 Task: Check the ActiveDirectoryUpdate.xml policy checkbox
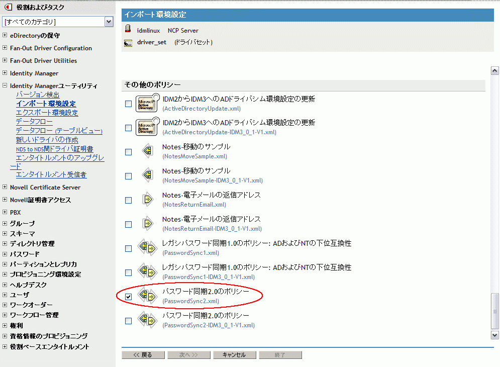coord(128,104)
